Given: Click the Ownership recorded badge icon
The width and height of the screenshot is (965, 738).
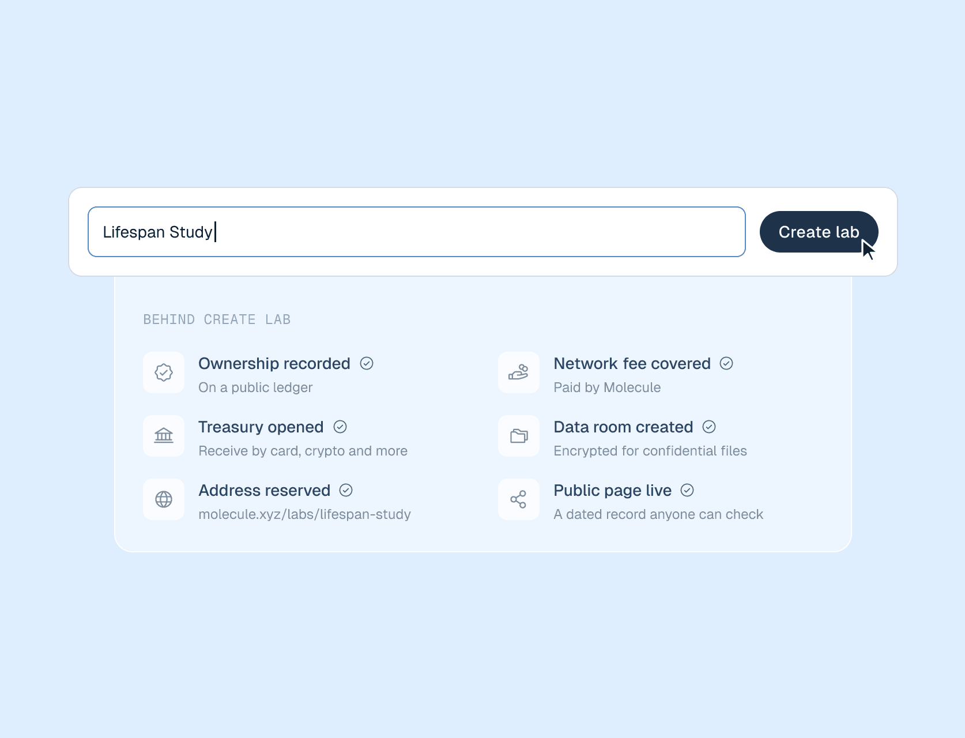Looking at the screenshot, I should click(164, 372).
